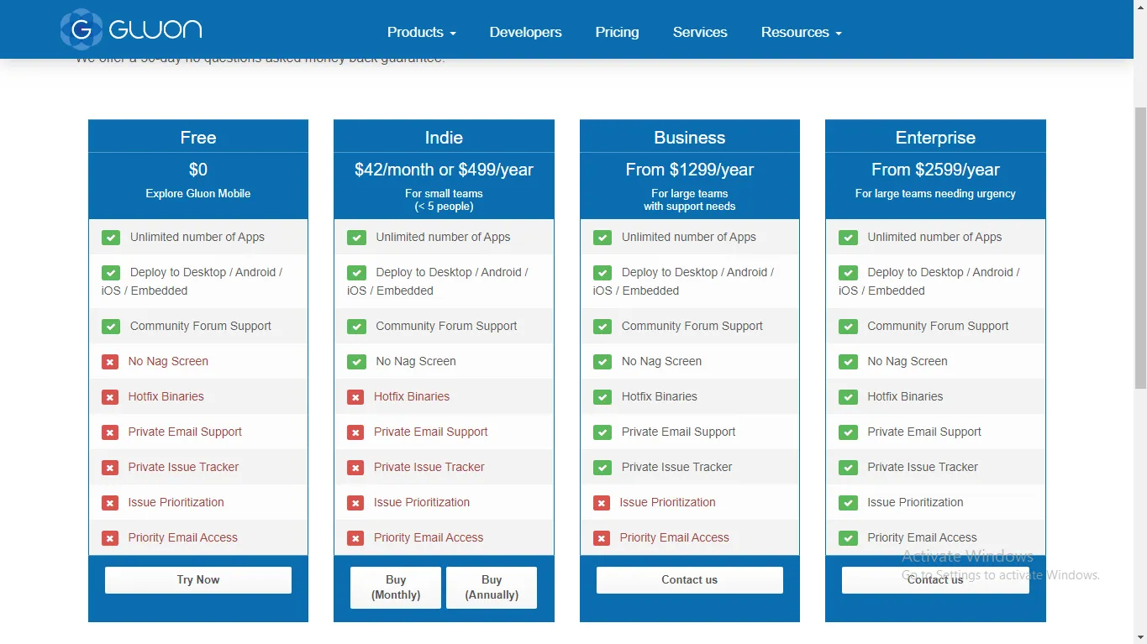Click the 'From $1299/year' price
1147x644 pixels.
pos(690,170)
